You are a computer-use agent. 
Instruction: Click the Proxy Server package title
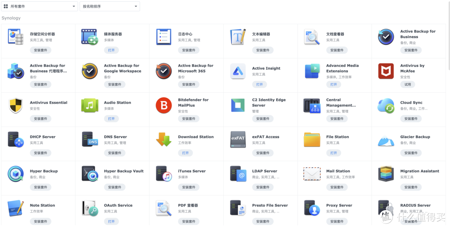[339, 205]
